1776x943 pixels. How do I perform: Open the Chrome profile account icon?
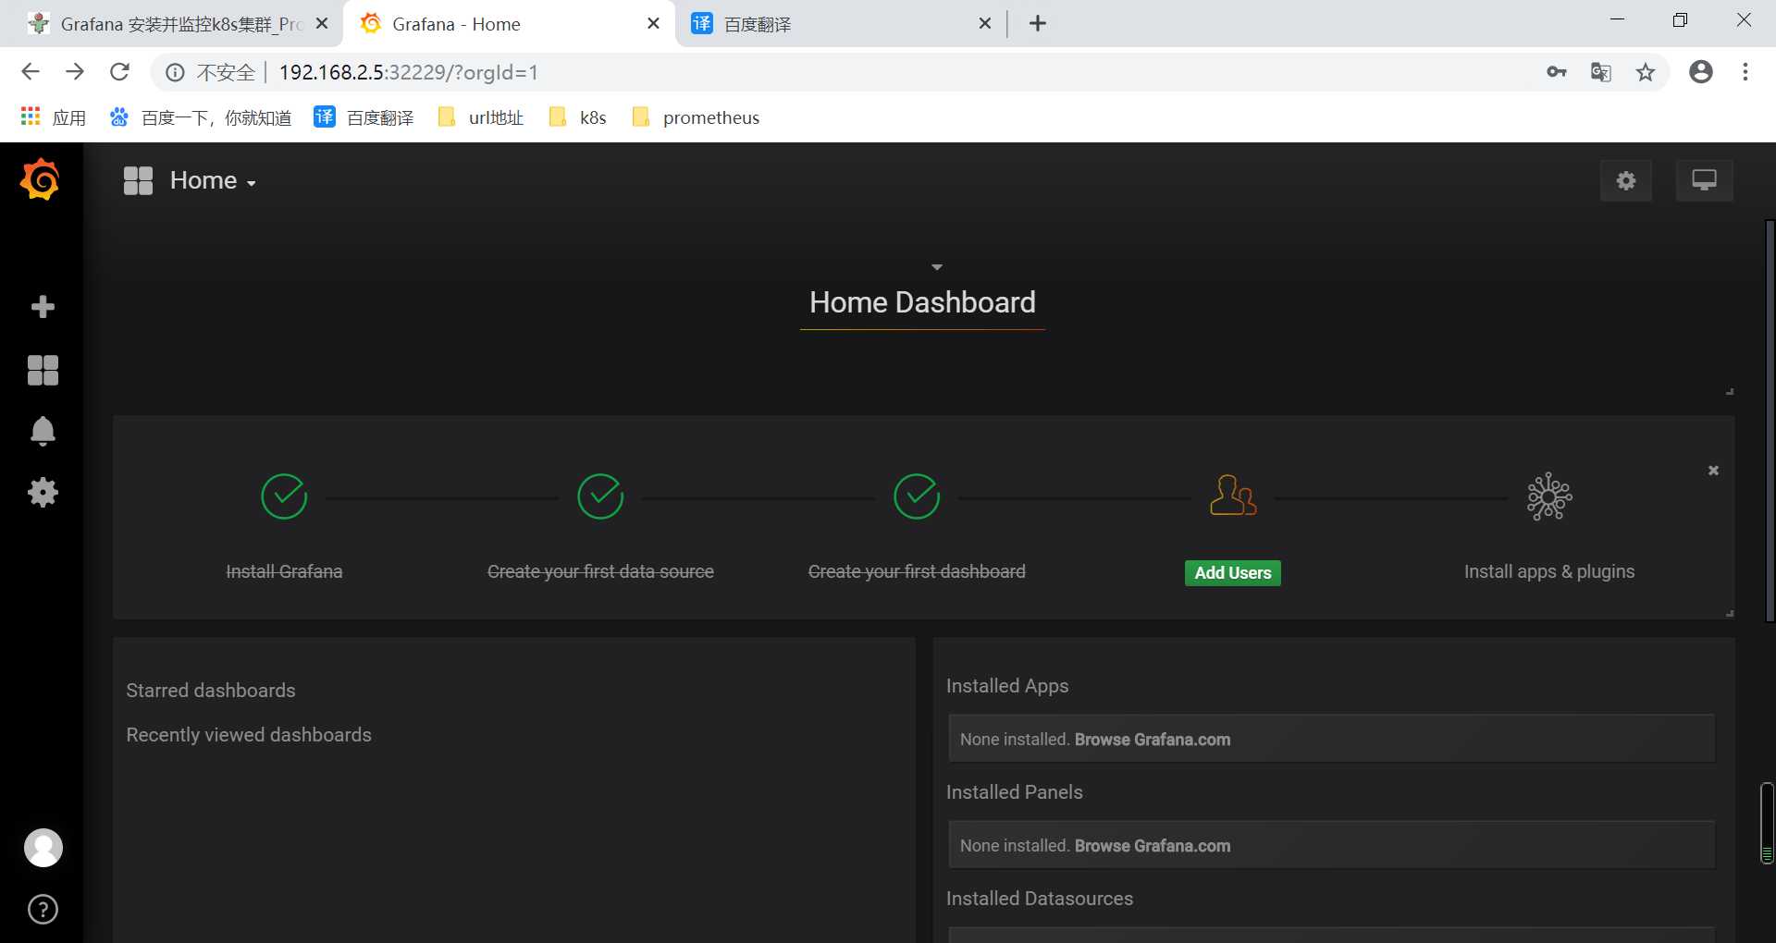coord(1701,72)
